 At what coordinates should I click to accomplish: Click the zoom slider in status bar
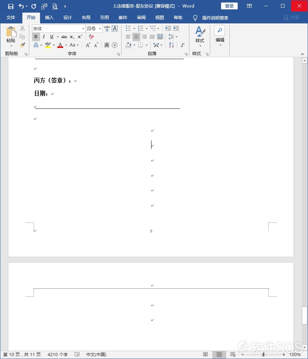point(263,355)
